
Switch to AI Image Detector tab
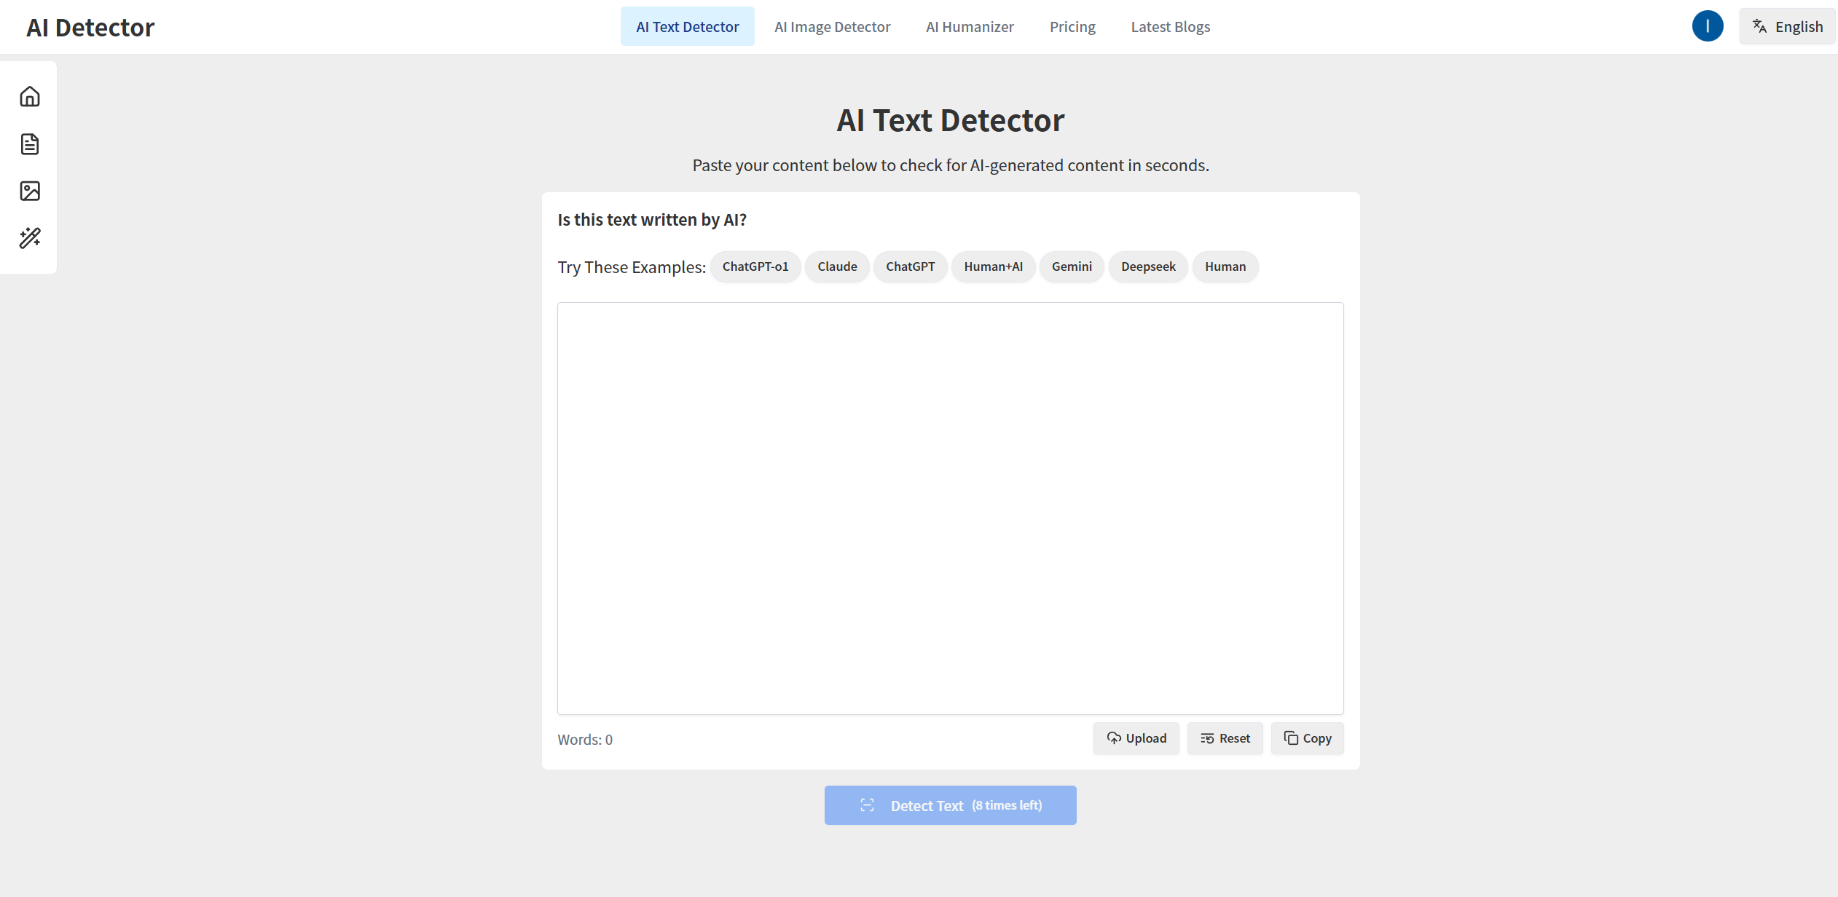[x=832, y=27]
